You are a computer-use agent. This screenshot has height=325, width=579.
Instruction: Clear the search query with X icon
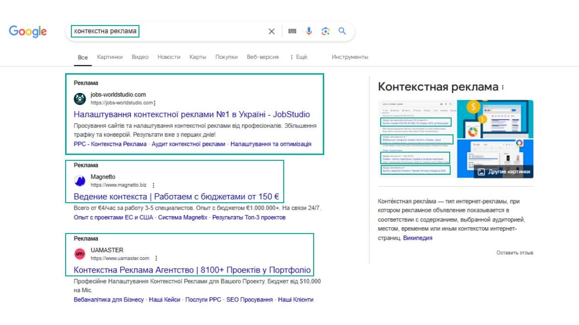(x=272, y=31)
